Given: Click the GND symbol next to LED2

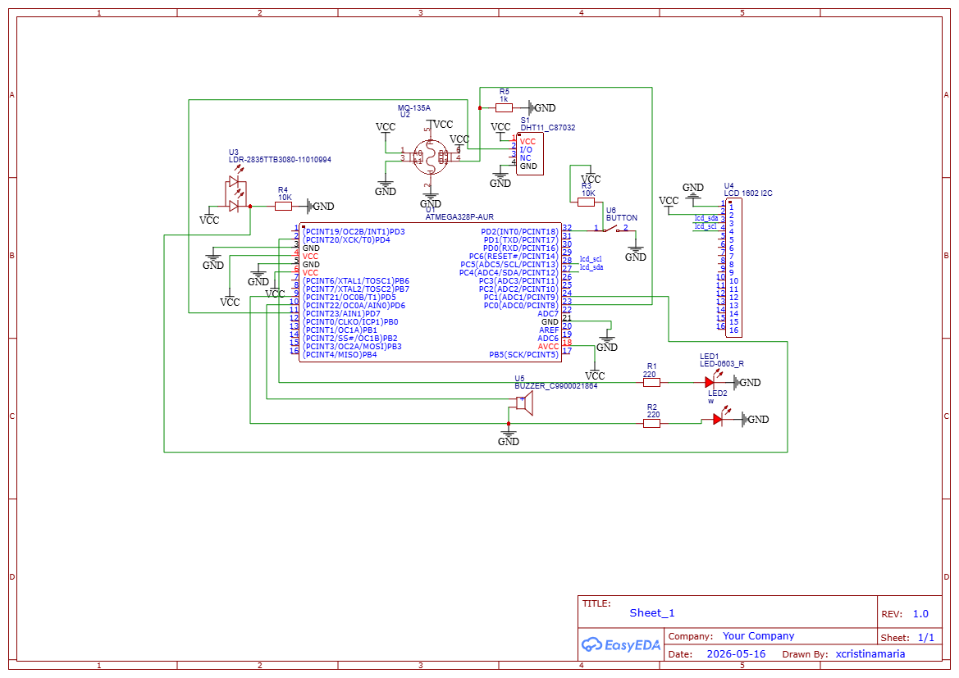Looking at the screenshot, I should click(x=754, y=420).
